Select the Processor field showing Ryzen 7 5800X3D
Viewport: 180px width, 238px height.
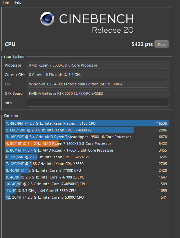click(98, 65)
